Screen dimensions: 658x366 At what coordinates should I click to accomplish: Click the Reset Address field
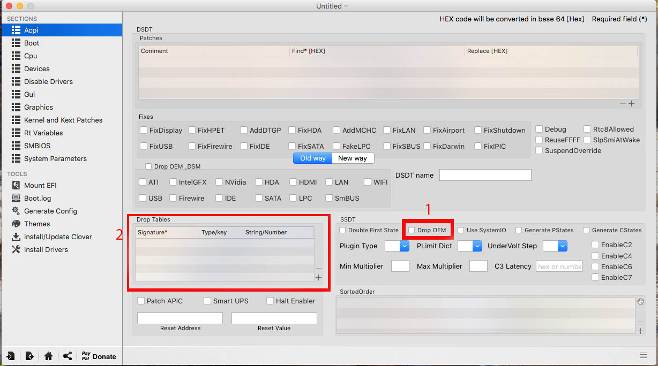point(180,318)
